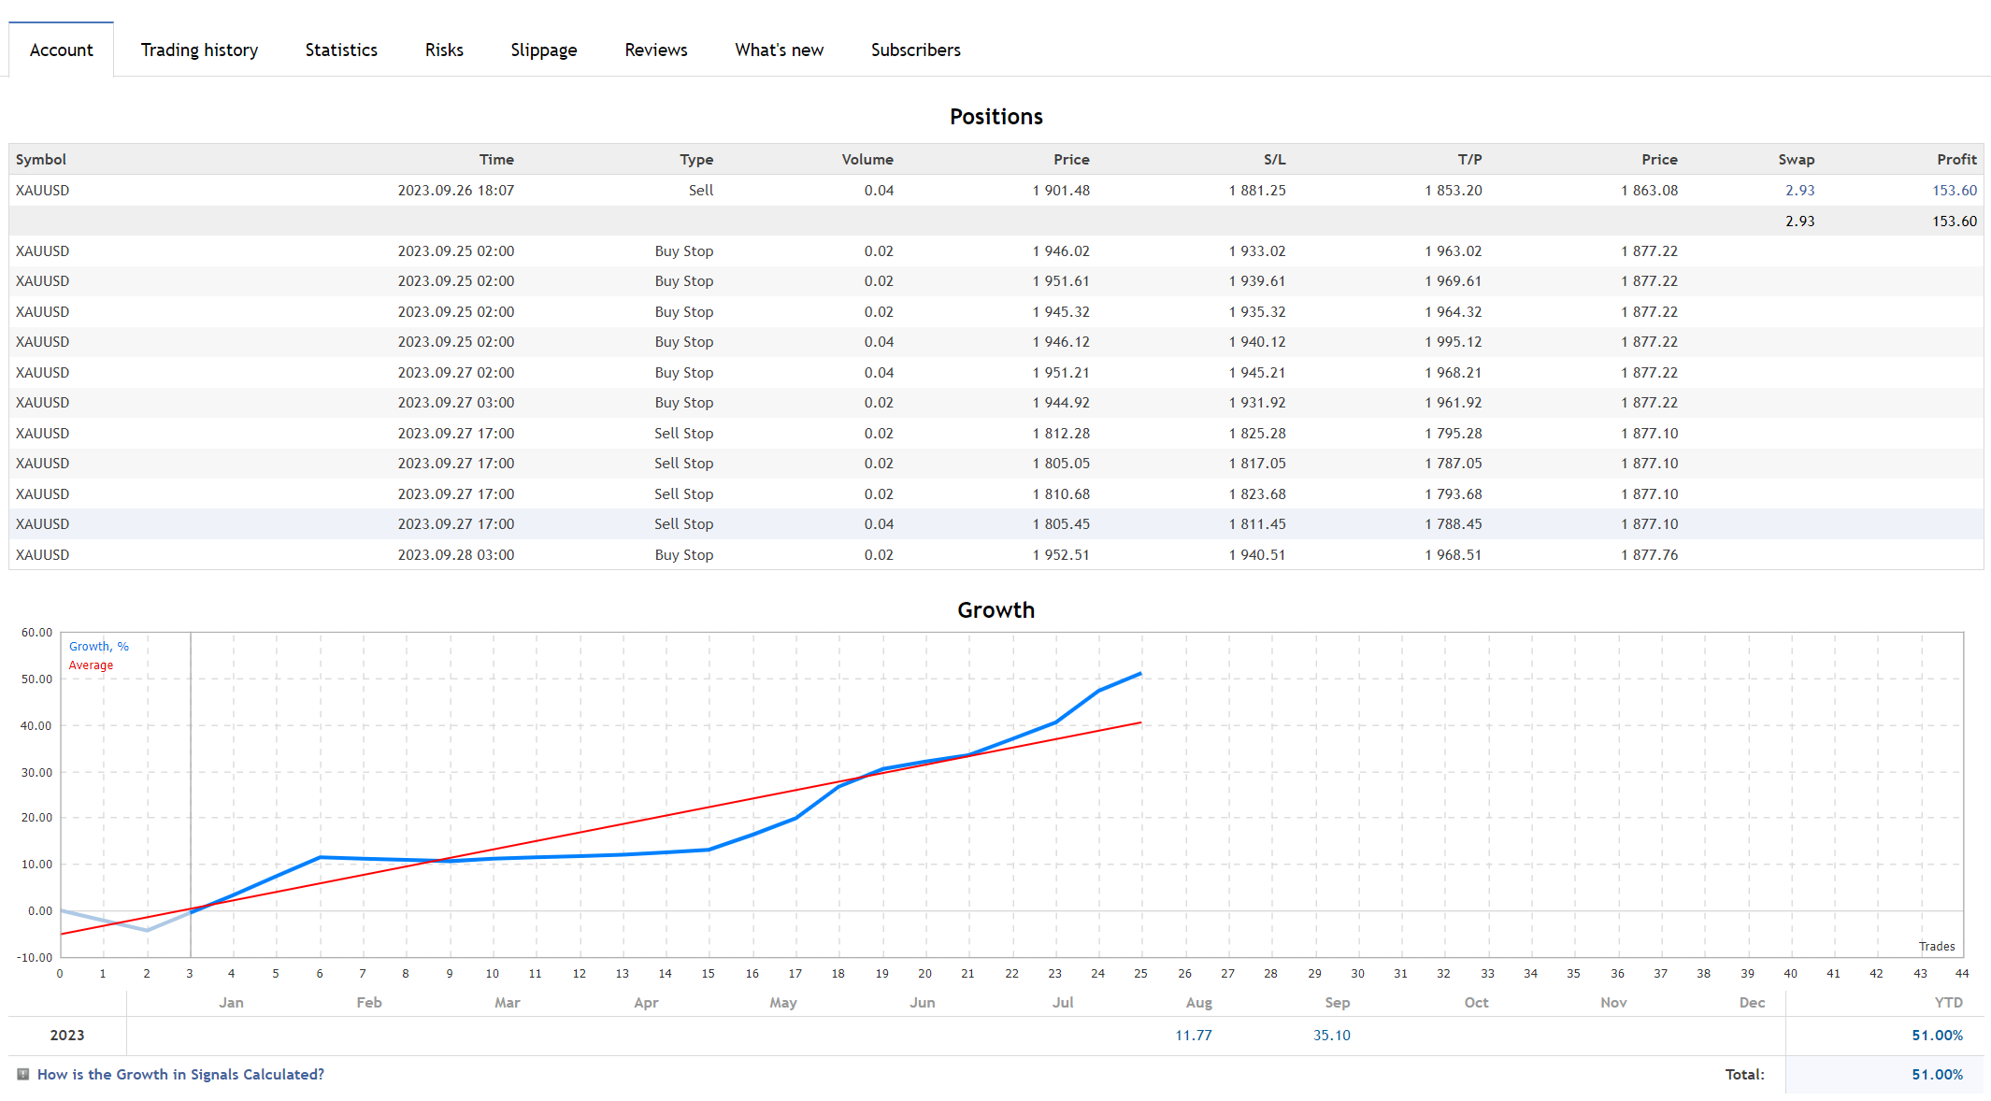Switch to the Statistics tab
Screen dimensions: 1991x1101
click(x=341, y=50)
